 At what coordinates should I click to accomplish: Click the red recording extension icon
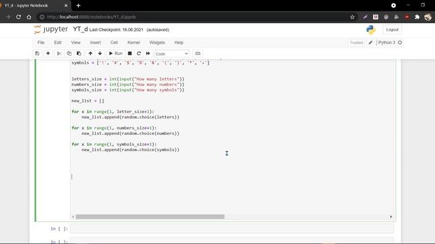(406, 17)
